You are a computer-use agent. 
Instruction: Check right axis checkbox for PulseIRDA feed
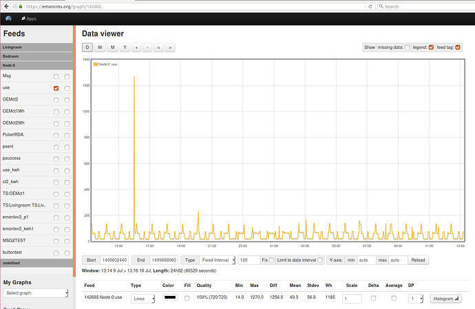[67, 136]
